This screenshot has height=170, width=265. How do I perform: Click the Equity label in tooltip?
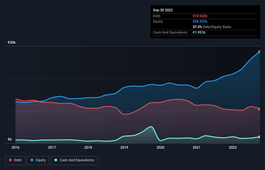pyautogui.click(x=158, y=21)
